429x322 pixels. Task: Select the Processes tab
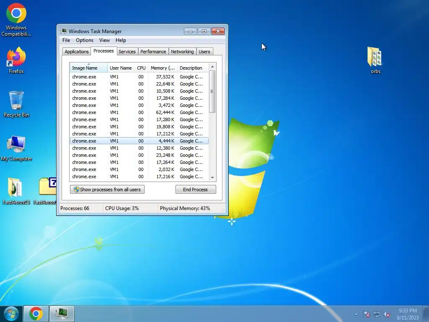coord(103,51)
